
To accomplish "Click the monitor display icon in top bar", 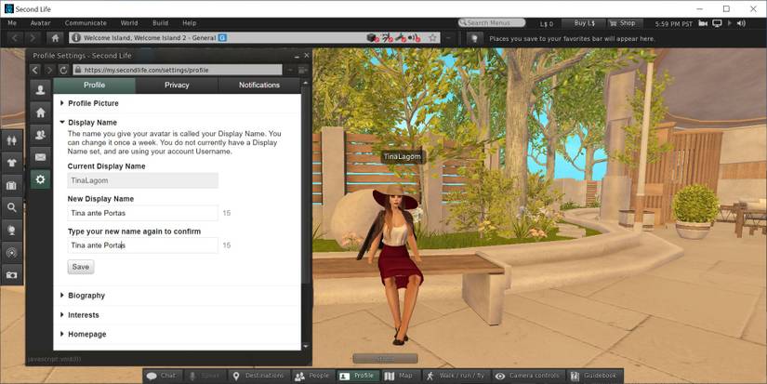I will click(x=717, y=23).
